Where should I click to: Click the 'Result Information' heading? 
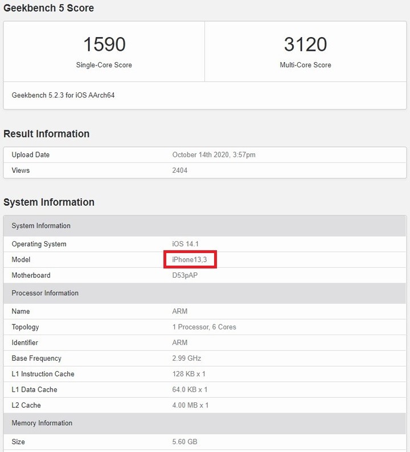46,134
